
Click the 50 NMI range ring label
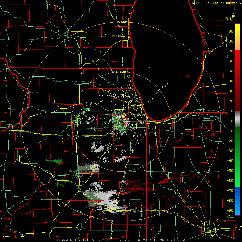pyautogui.click(x=121, y=72)
